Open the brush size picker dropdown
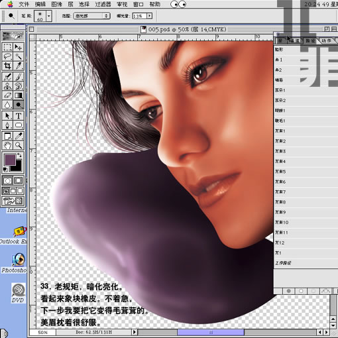 (x=49, y=16)
